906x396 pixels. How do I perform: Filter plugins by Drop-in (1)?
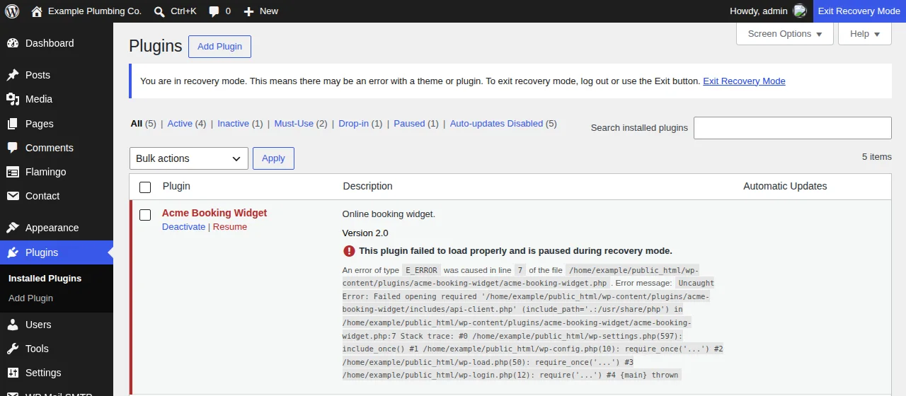[360, 124]
